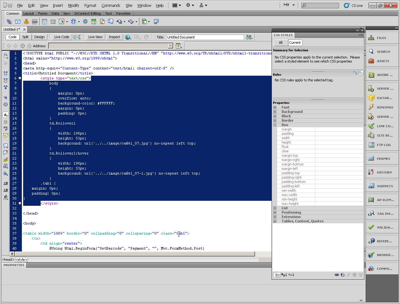The image size is (400, 304).
Task: Show All CSS rules in CSS Styles panel
Action: (281, 43)
